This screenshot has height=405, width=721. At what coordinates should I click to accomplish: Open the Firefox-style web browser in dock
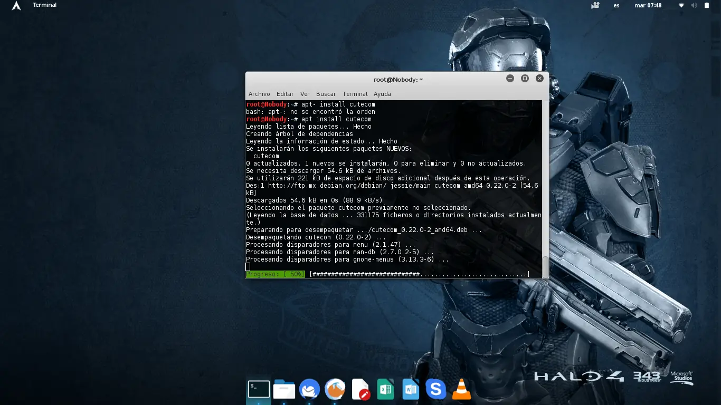tap(335, 390)
